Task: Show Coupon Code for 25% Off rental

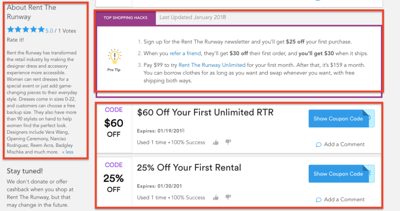Action: click(338, 173)
